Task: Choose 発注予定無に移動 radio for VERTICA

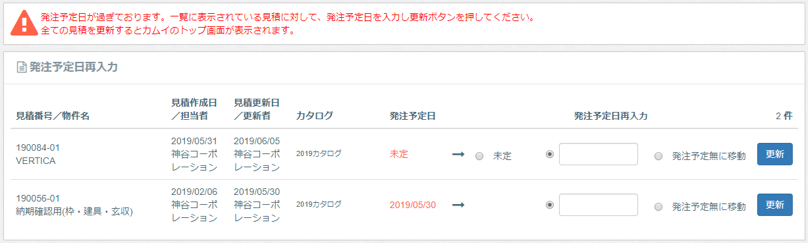Action: click(659, 156)
